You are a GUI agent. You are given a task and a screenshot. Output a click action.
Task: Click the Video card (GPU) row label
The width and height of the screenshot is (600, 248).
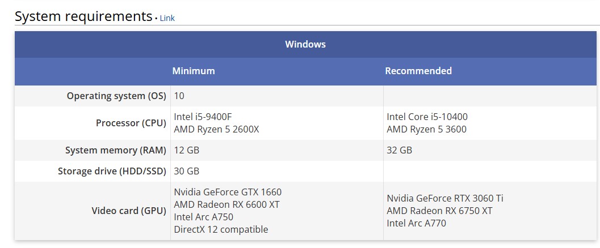tap(129, 211)
